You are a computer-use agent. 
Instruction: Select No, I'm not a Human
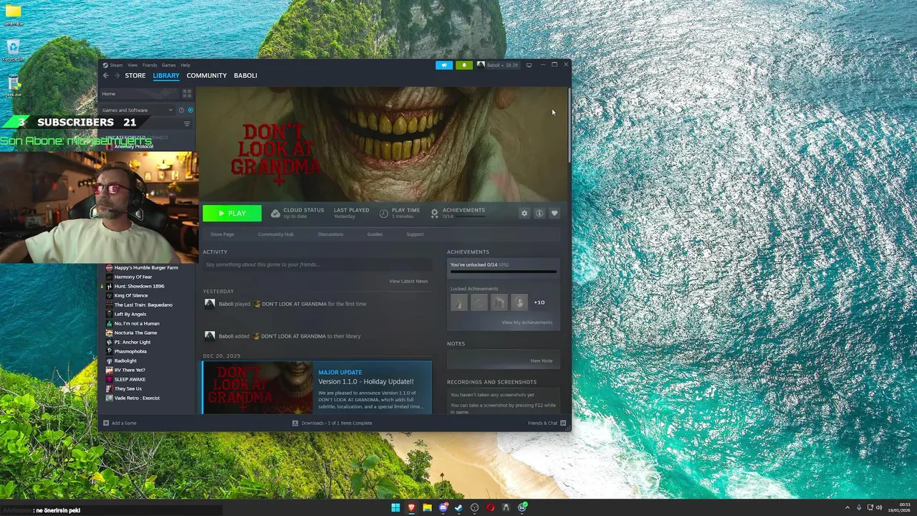(137, 323)
